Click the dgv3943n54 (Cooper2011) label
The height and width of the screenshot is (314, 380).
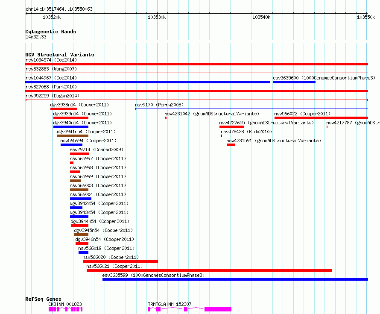tap(99, 212)
